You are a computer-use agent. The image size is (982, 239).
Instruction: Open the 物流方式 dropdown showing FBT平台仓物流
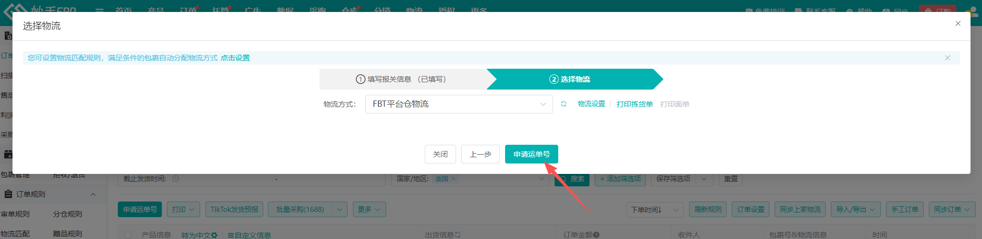pyautogui.click(x=459, y=104)
